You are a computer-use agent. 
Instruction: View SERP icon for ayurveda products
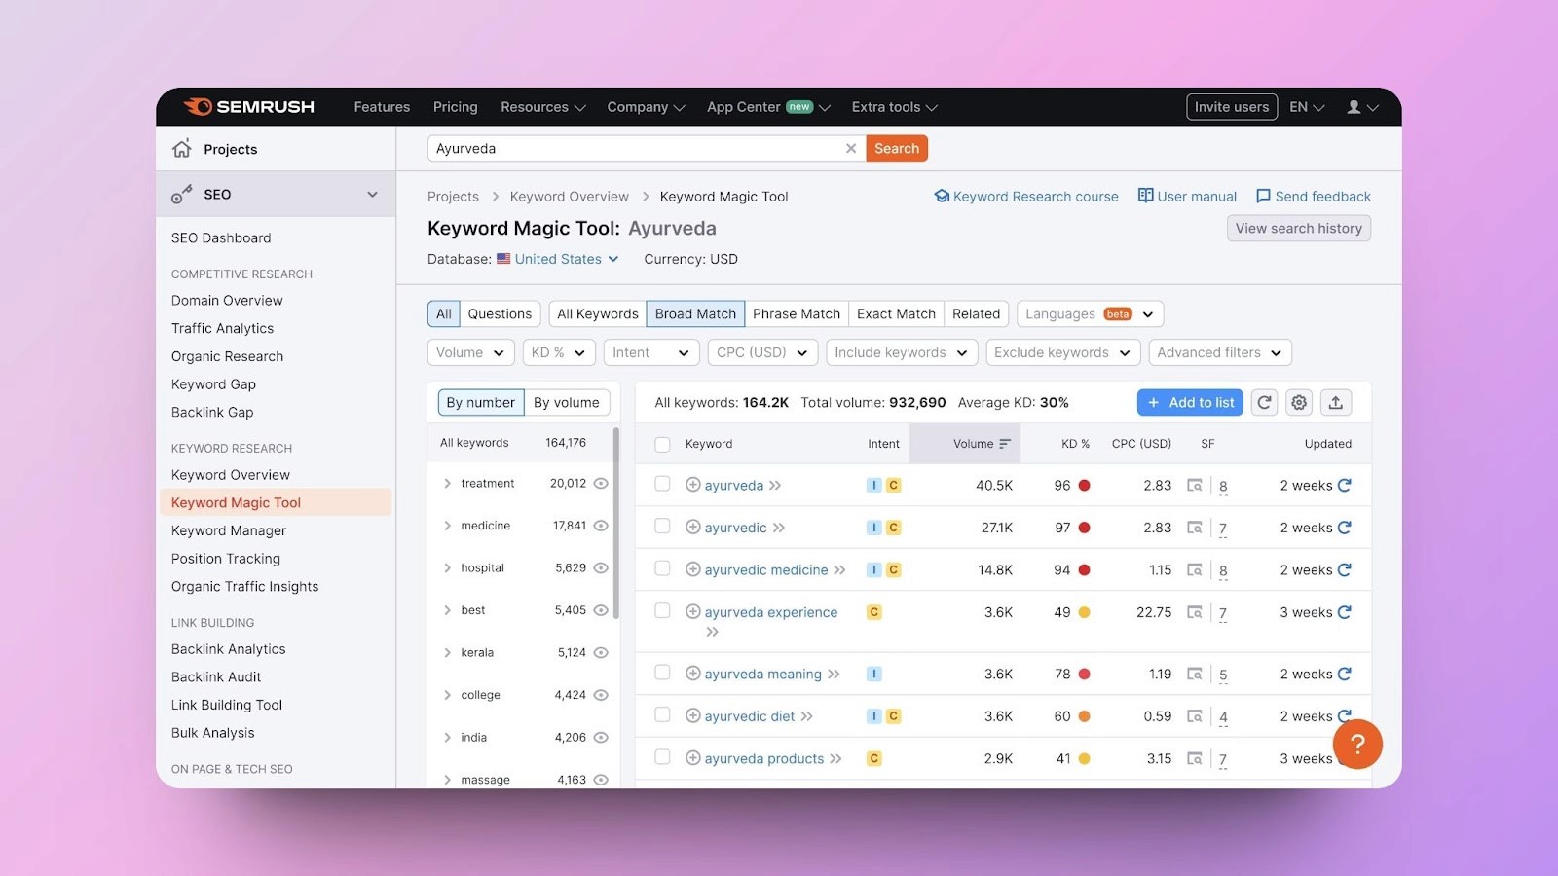[x=1194, y=758]
